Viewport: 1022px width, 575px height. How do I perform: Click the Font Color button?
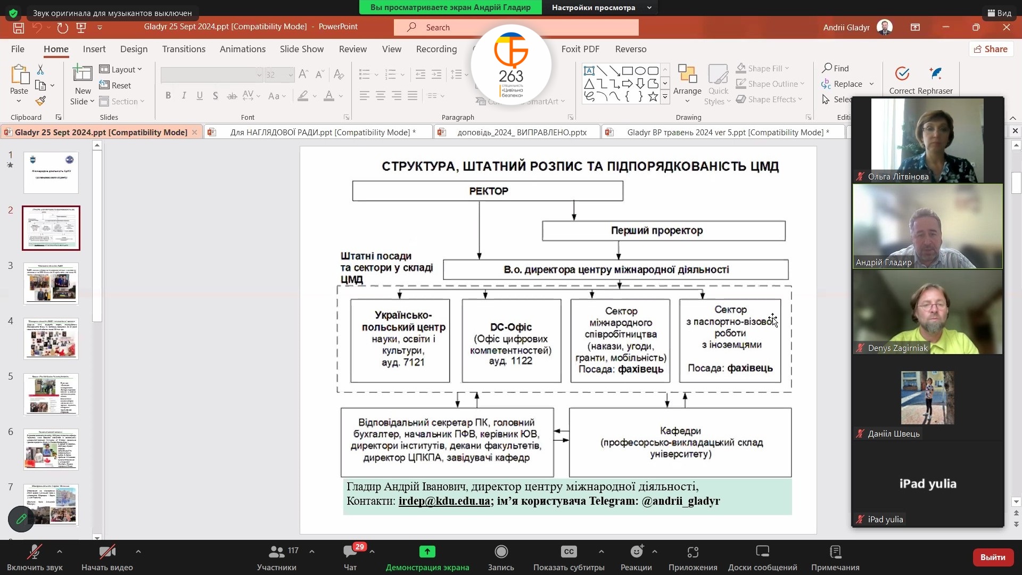(329, 96)
